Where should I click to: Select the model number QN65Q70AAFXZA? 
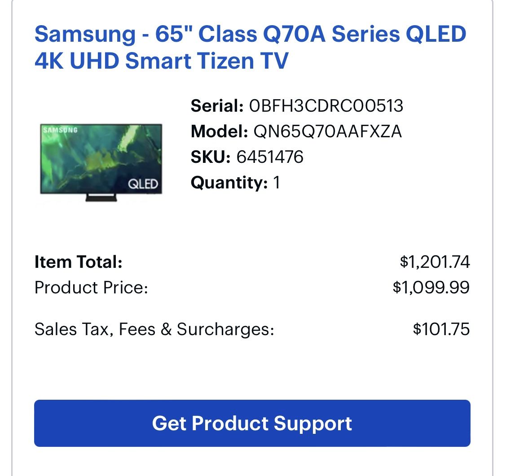point(327,132)
